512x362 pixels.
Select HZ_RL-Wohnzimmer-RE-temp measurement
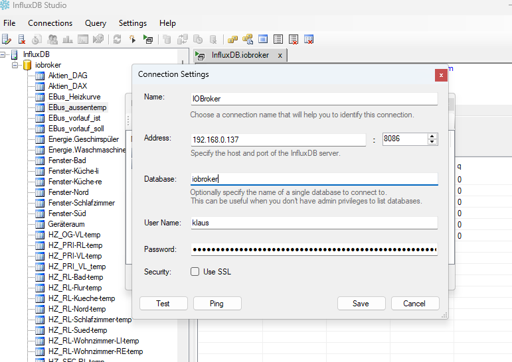(x=96, y=351)
